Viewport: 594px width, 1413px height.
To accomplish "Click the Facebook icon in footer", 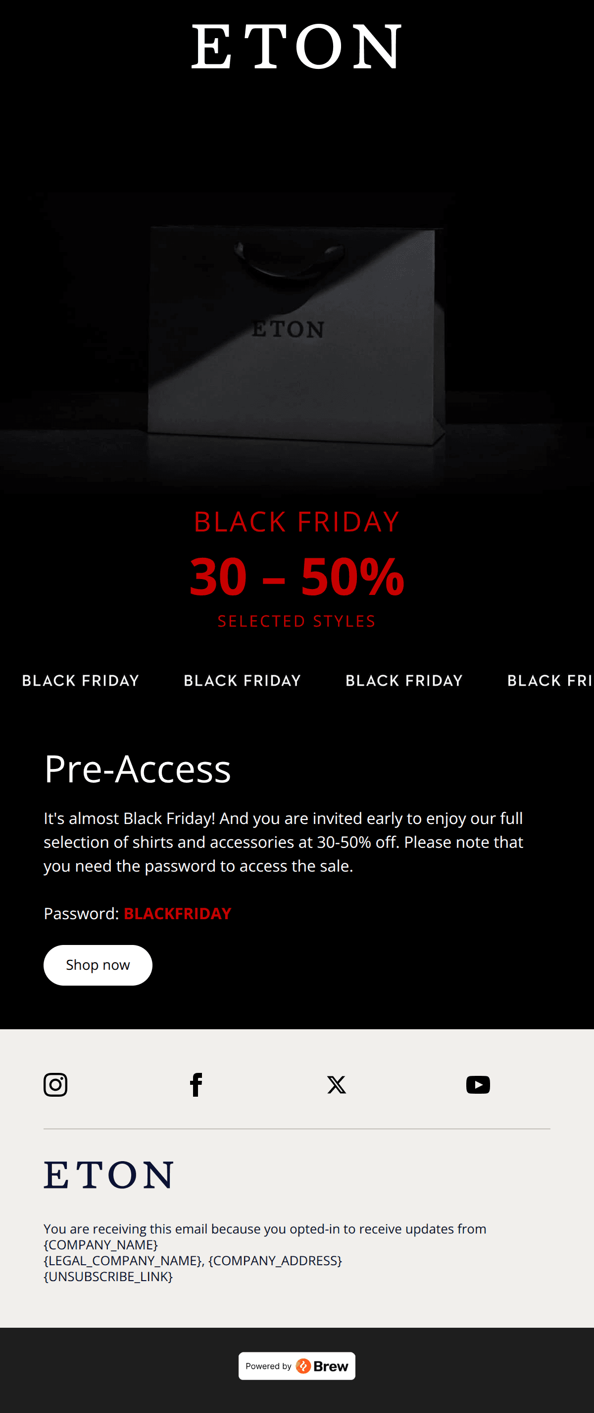I will point(196,1084).
